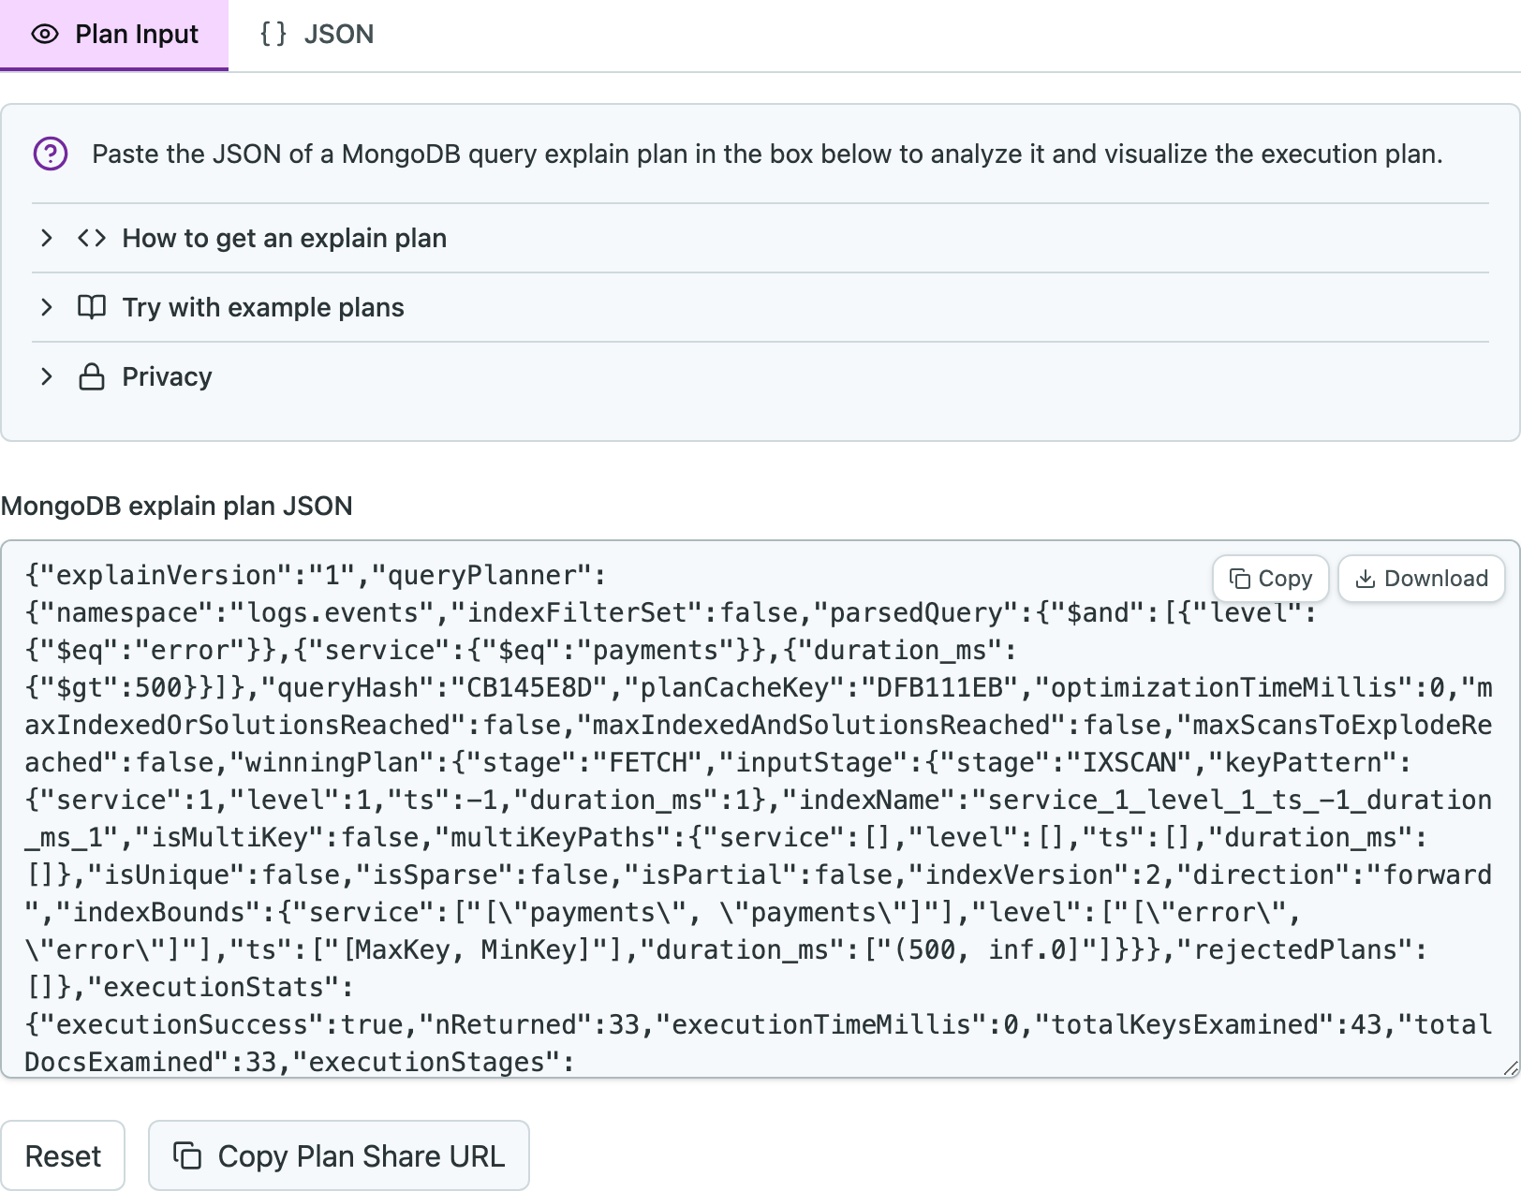Click the code brackets icon beside 'How to get an explain plan'
This screenshot has height=1191, width=1521.
tap(92, 238)
